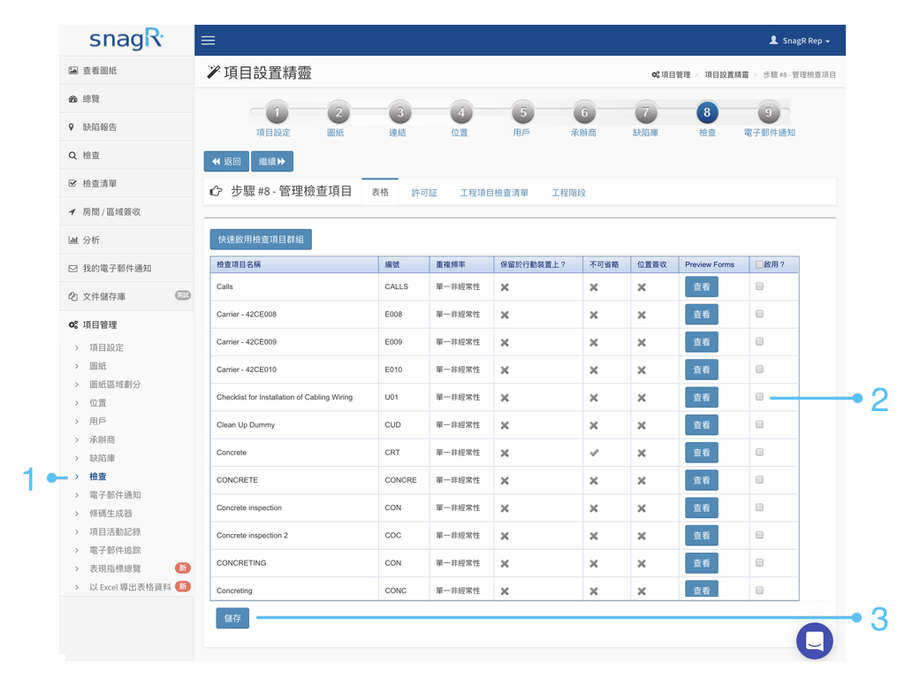Expand the 項目設定 sidebar chevron
The width and height of the screenshot is (905, 679).
(77, 347)
